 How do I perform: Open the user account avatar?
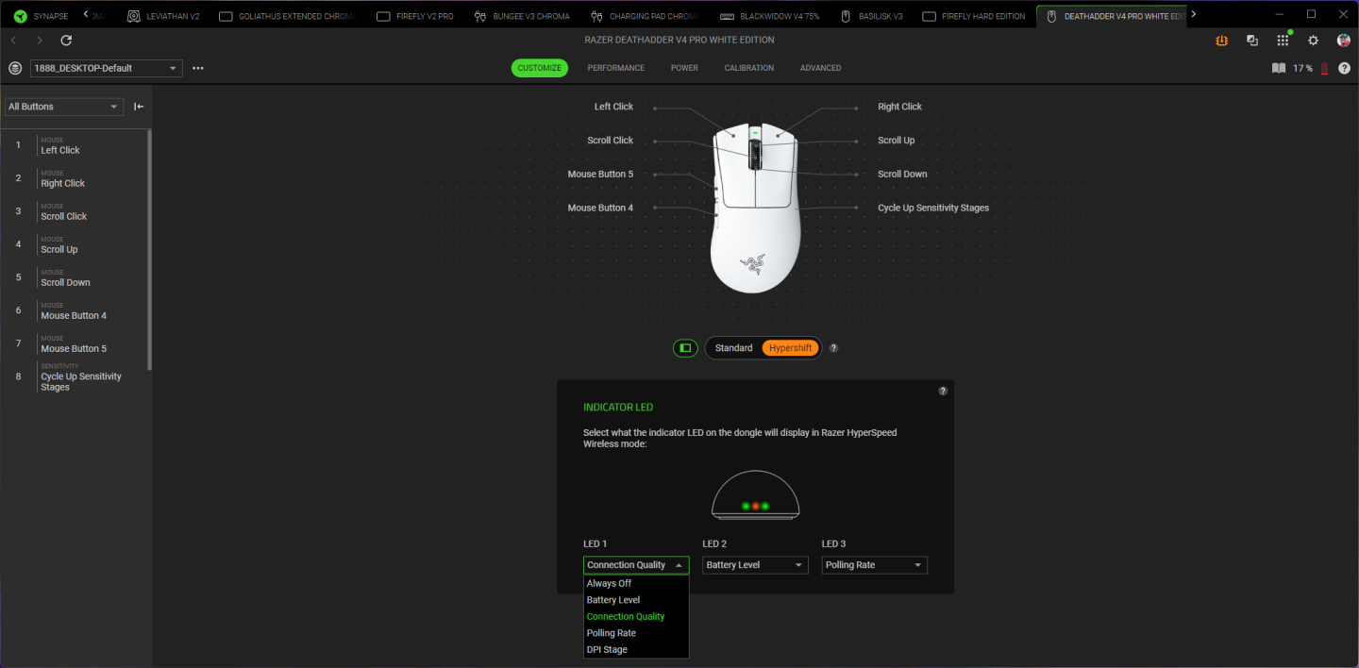(x=1343, y=41)
